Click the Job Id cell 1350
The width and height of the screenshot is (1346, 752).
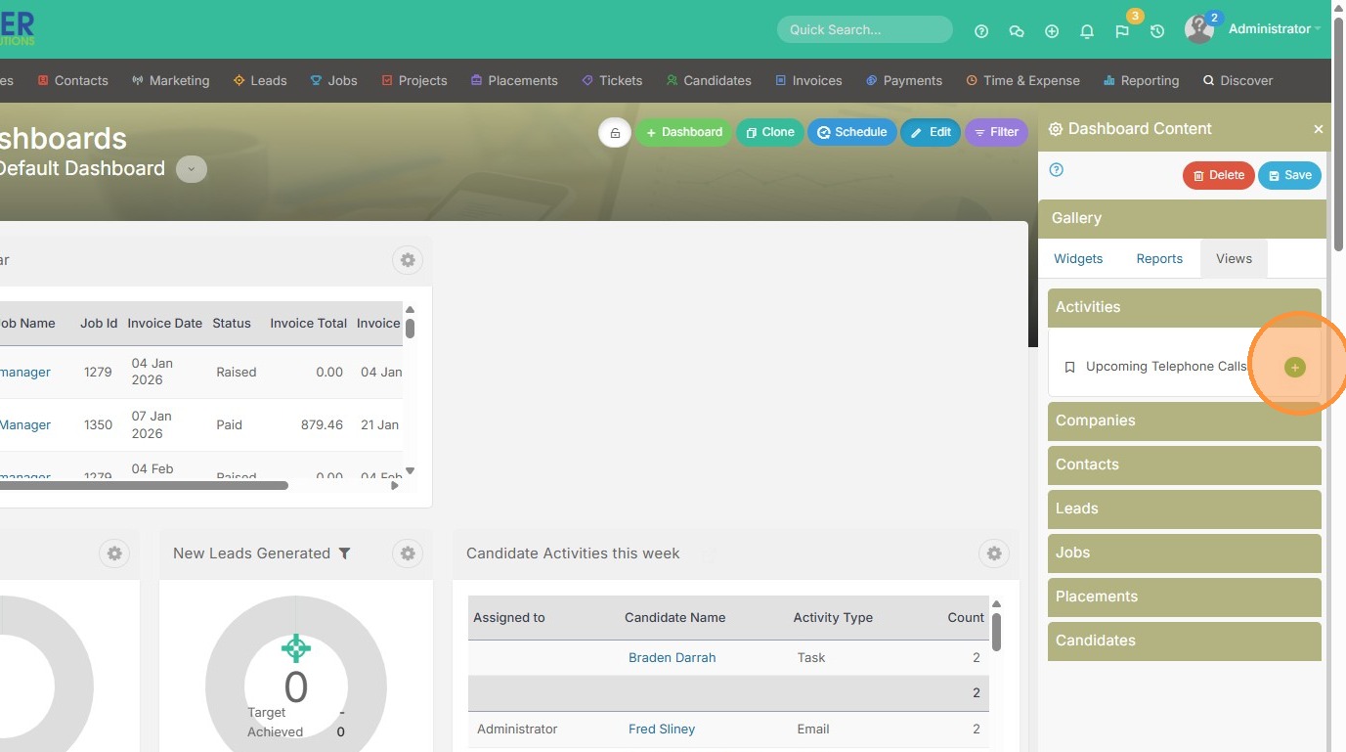98,425
